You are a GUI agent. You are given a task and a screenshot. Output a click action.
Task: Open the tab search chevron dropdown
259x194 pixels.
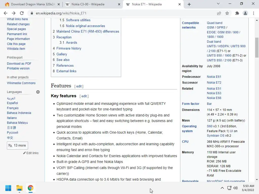[x=218, y=4]
